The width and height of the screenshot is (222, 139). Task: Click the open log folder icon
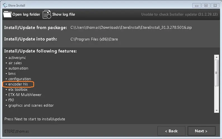(x=7, y=14)
